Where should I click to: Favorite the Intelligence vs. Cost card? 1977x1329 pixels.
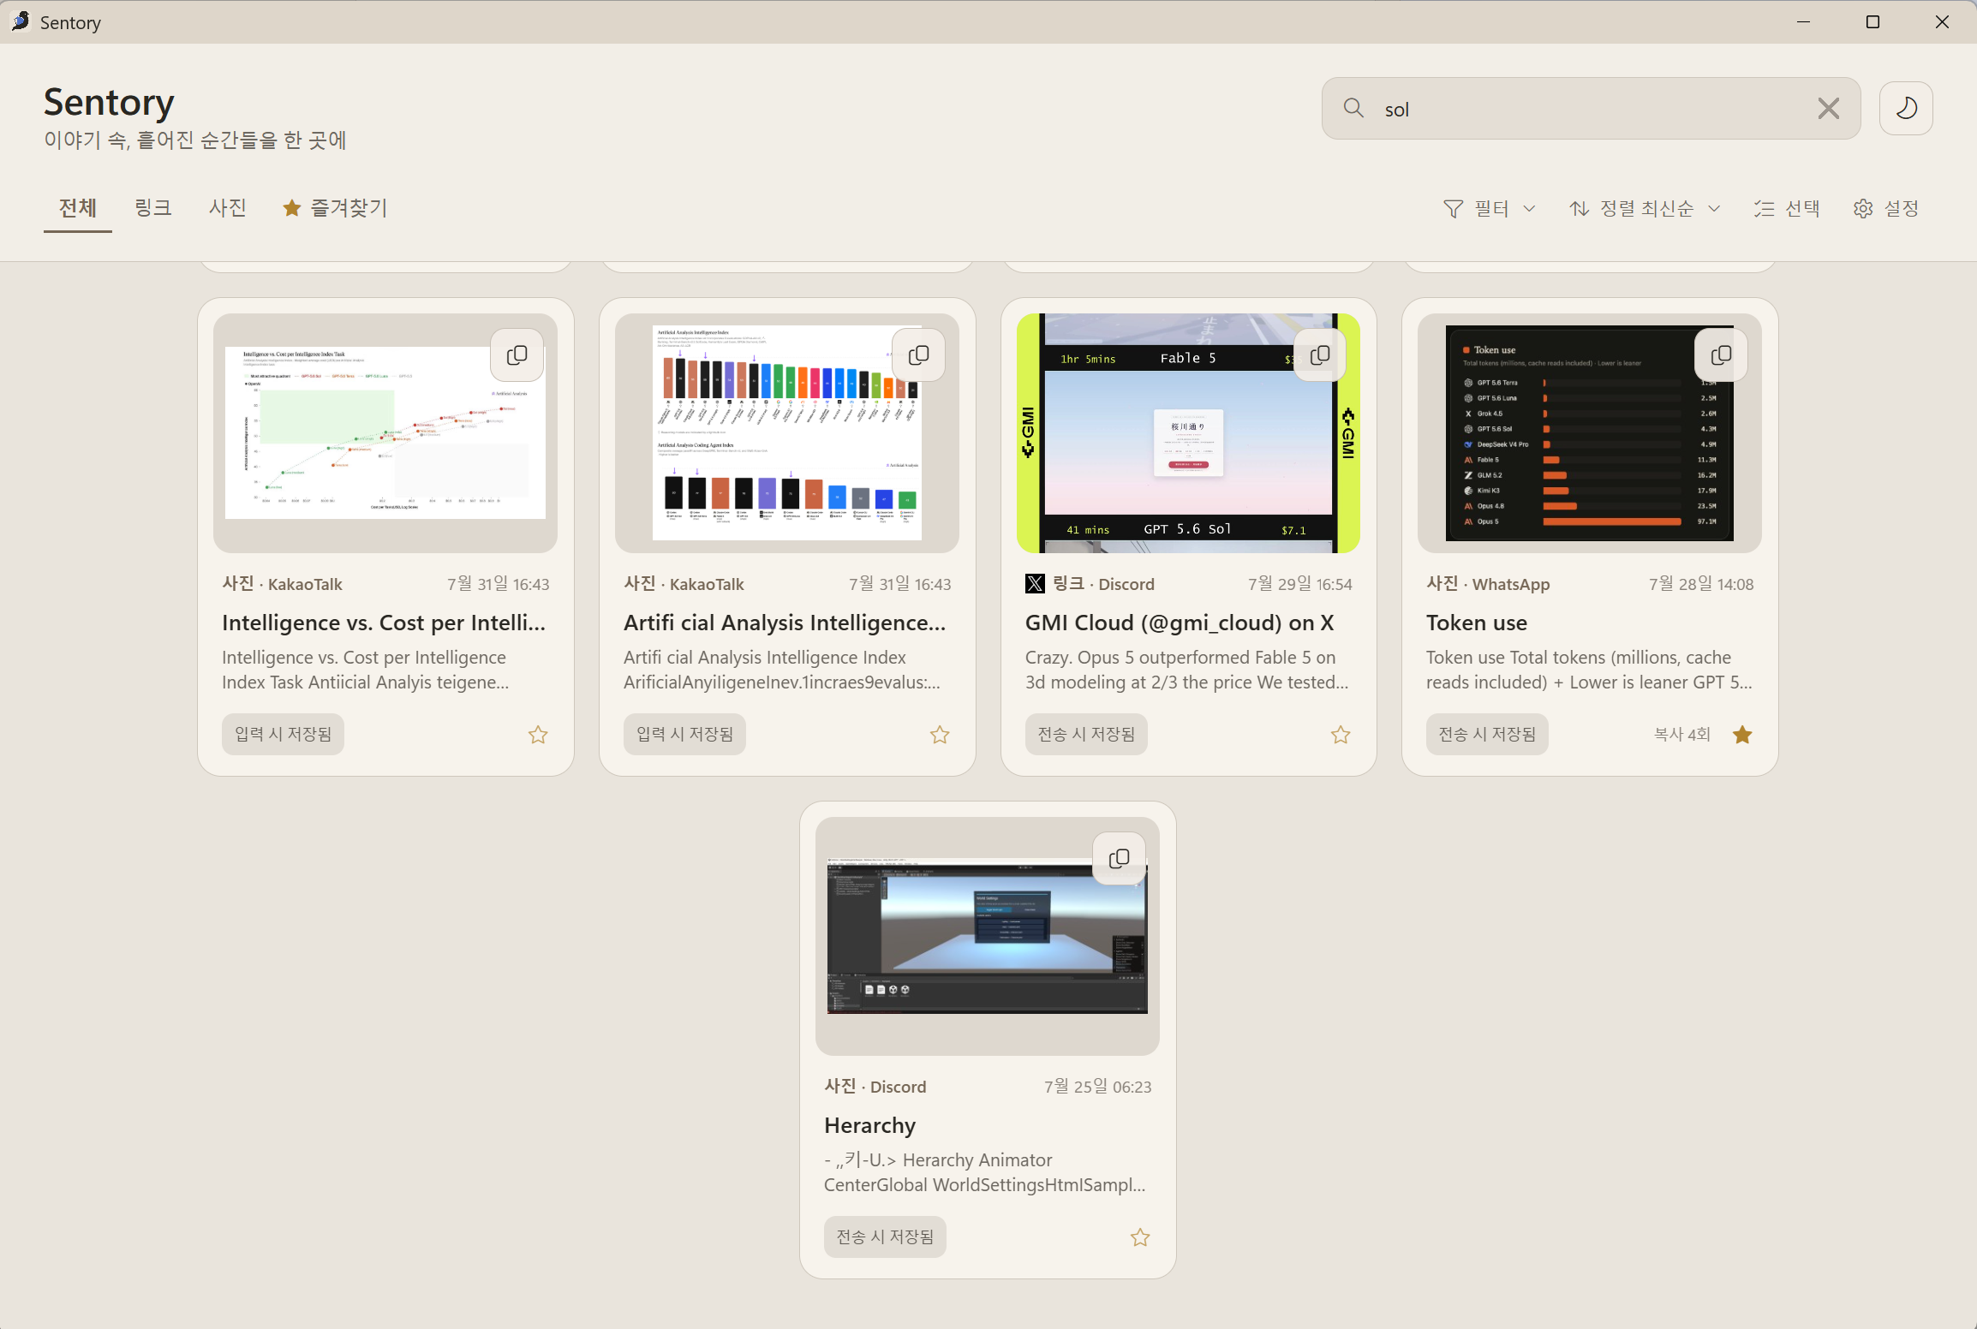538,735
